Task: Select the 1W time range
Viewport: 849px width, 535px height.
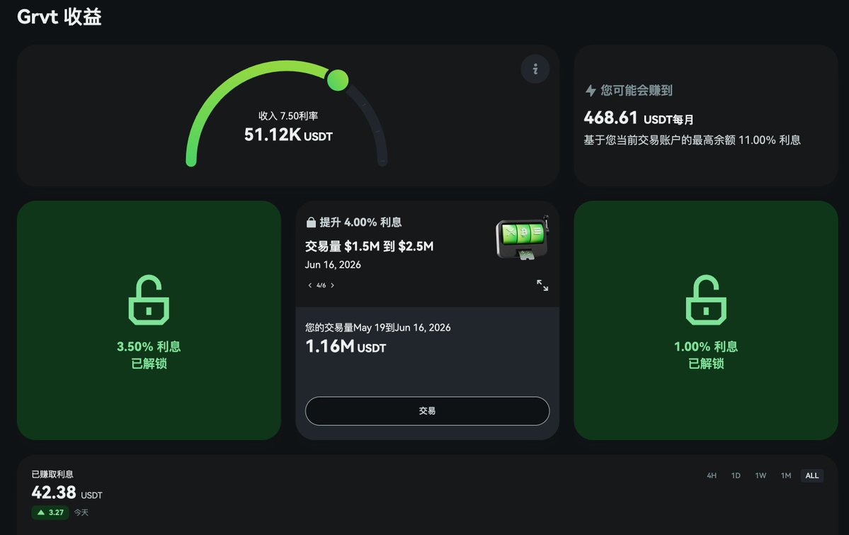Action: coord(760,475)
